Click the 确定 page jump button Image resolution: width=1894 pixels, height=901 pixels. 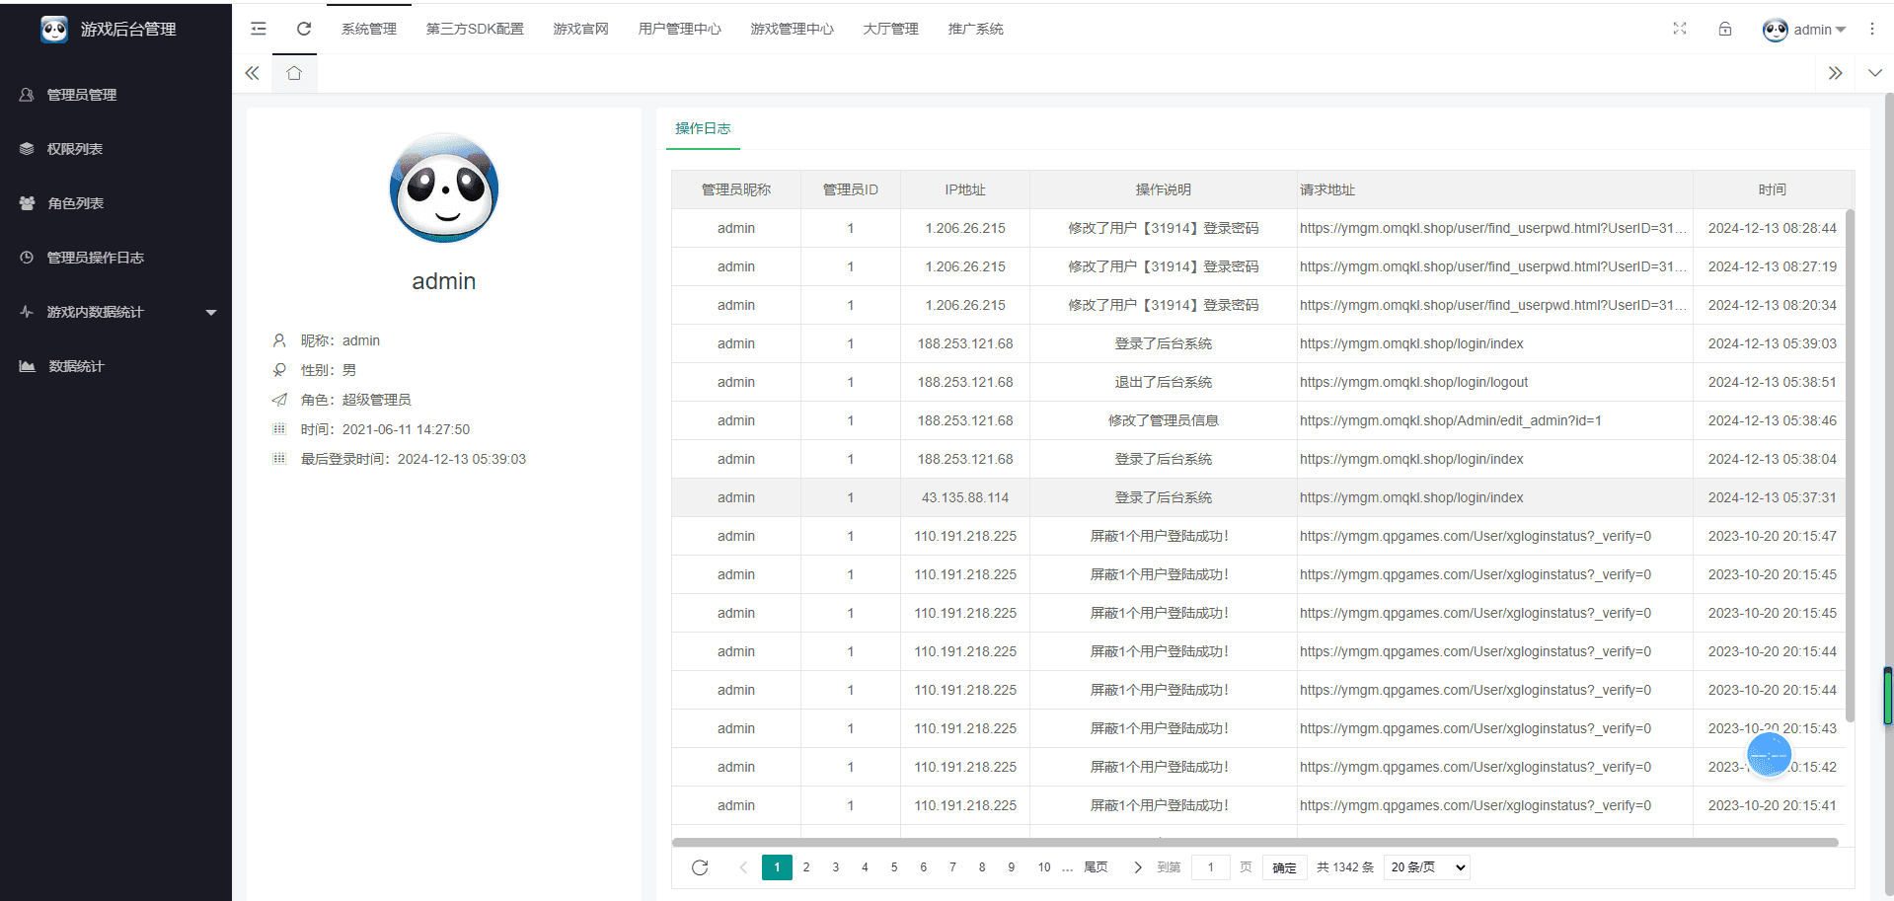tap(1285, 867)
